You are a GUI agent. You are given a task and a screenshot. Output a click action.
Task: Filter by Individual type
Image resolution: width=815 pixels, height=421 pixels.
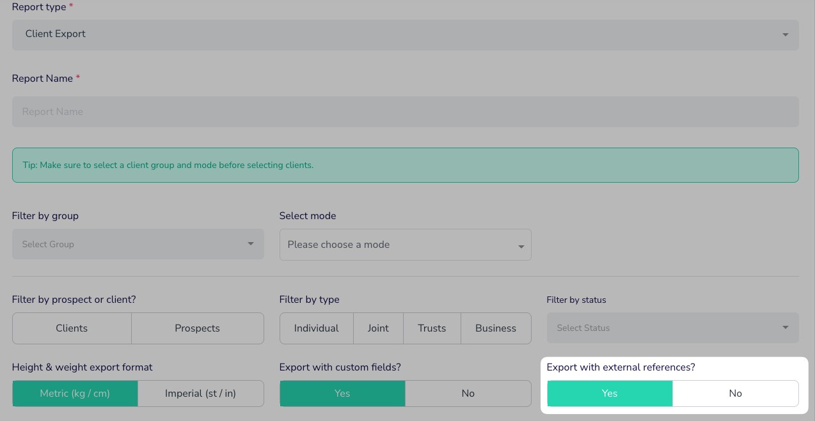click(316, 328)
